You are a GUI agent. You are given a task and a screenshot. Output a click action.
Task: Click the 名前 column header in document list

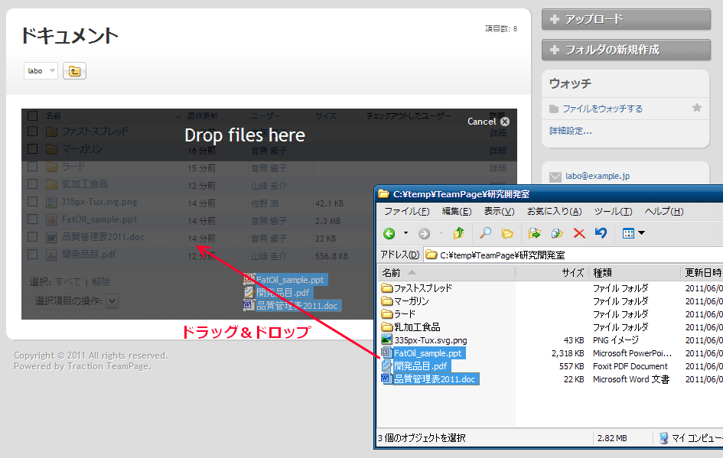tap(54, 115)
